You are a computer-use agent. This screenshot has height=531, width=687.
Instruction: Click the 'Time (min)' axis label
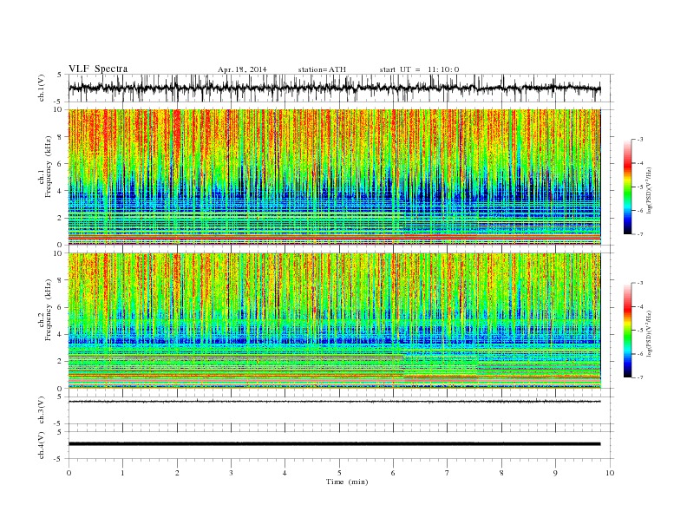347,482
